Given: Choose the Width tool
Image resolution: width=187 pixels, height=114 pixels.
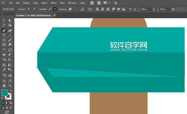Looking at the screenshot, I should pyautogui.click(x=4, y=55).
